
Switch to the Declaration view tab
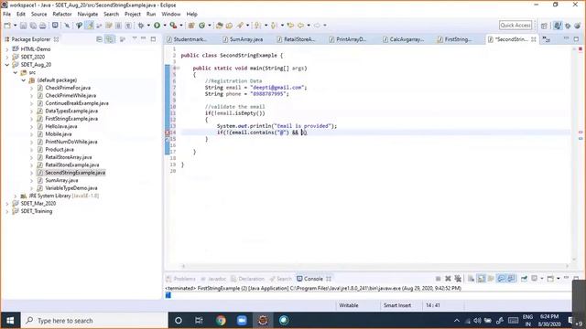248,279
